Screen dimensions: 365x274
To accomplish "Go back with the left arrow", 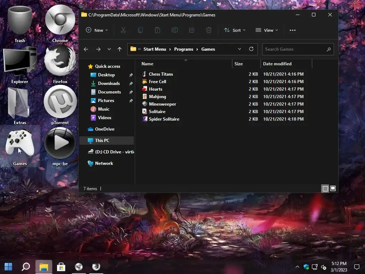I will click(86, 49).
